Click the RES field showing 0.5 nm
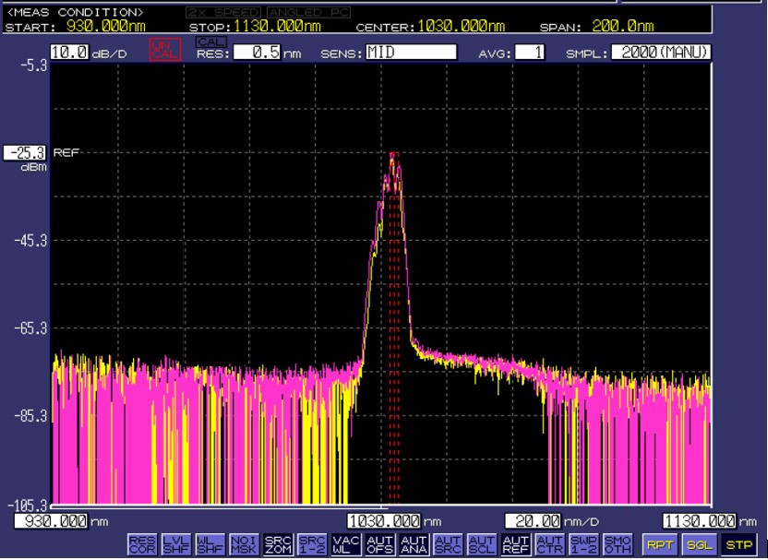 257,53
